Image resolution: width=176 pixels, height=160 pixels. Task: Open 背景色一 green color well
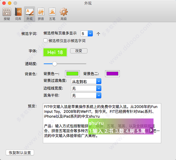point(72,74)
